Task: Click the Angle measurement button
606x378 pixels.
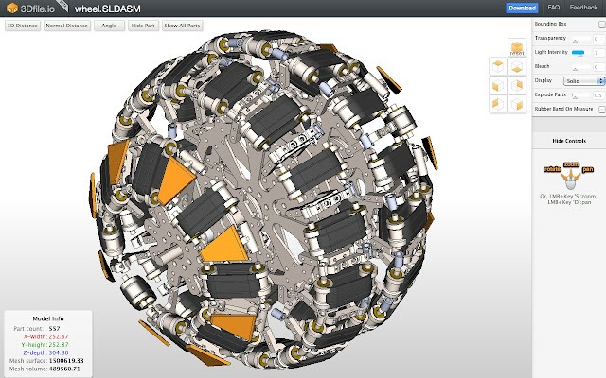Action: (107, 26)
